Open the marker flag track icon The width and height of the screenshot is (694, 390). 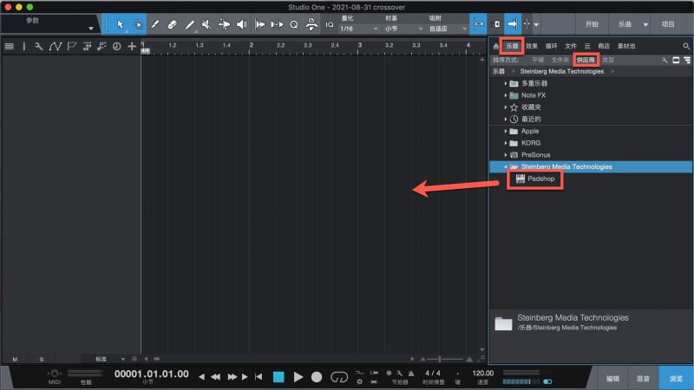click(72, 46)
